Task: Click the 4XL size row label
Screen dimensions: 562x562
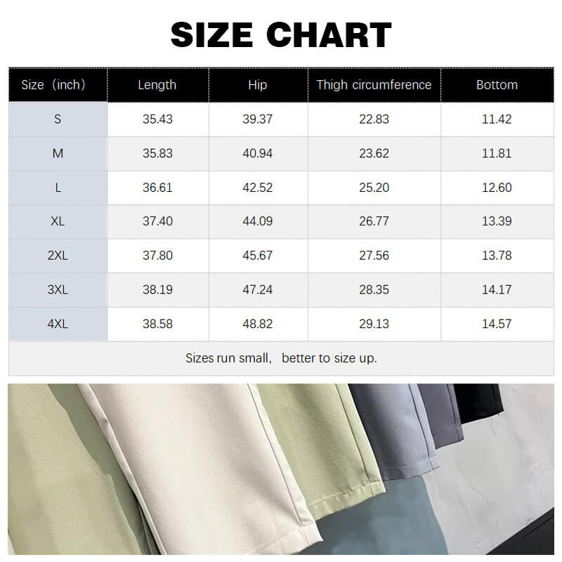Action: tap(58, 324)
